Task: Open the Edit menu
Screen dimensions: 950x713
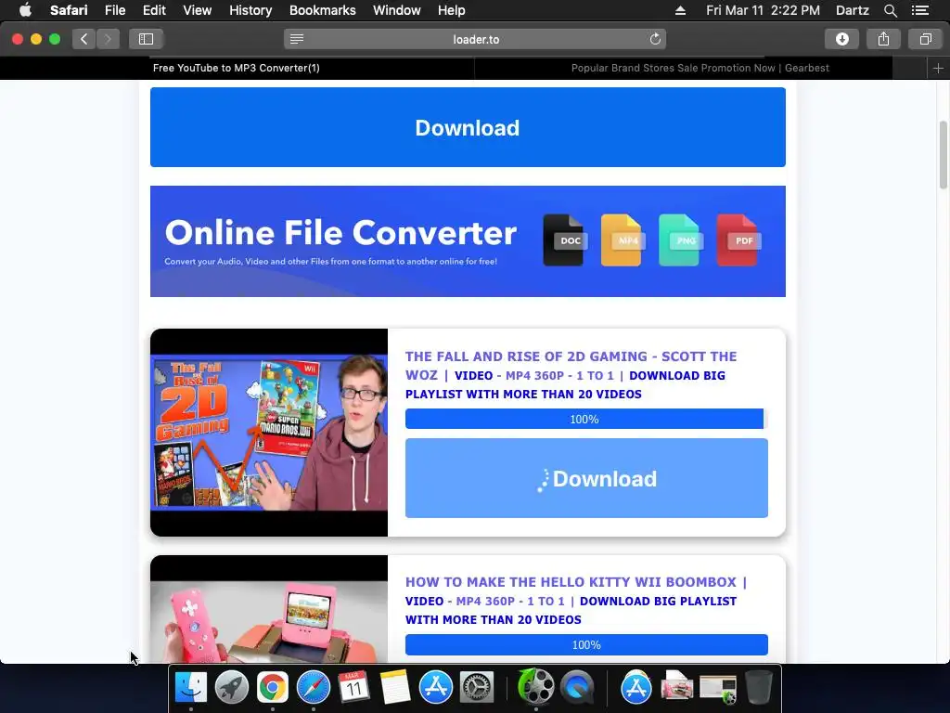Action: point(154,10)
